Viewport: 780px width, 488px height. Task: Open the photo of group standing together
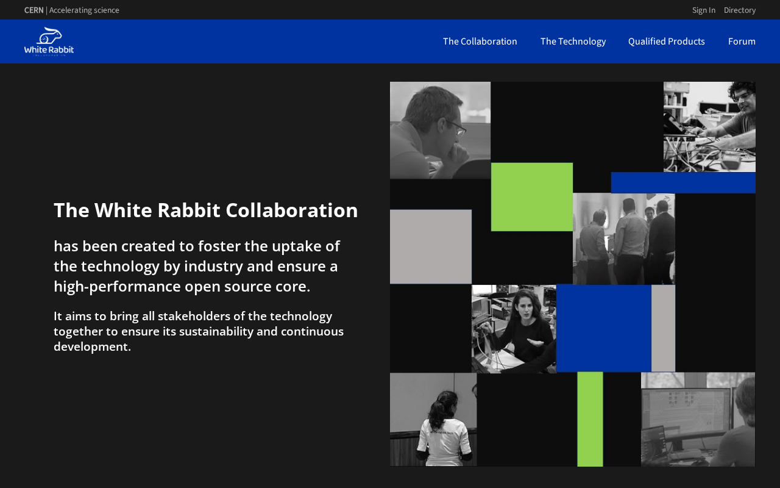pyautogui.click(x=624, y=239)
